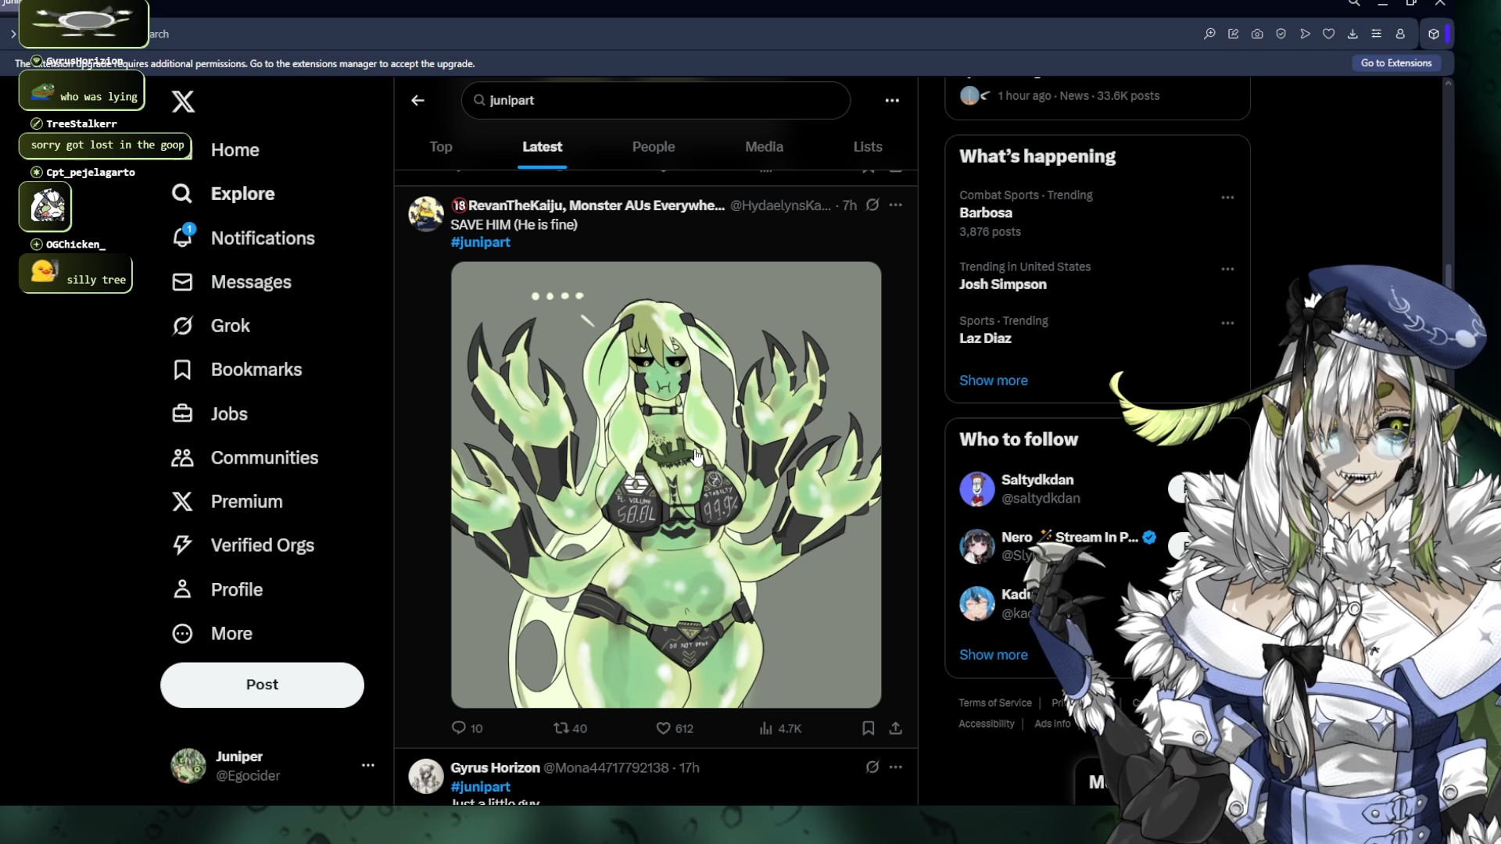
Task: Open search options three-dot menu
Action: tap(892, 100)
